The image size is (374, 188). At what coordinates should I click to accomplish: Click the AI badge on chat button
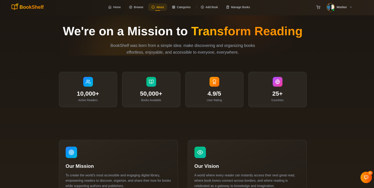click(x=370, y=173)
